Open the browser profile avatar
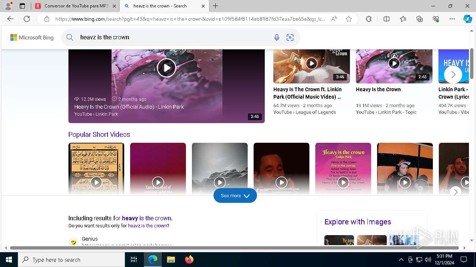Screen dimensions: 476x267 (x=8, y=6)
